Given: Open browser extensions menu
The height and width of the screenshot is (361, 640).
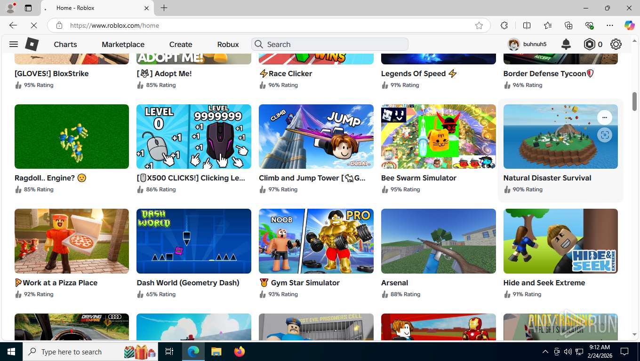Looking at the screenshot, I should 504,25.
